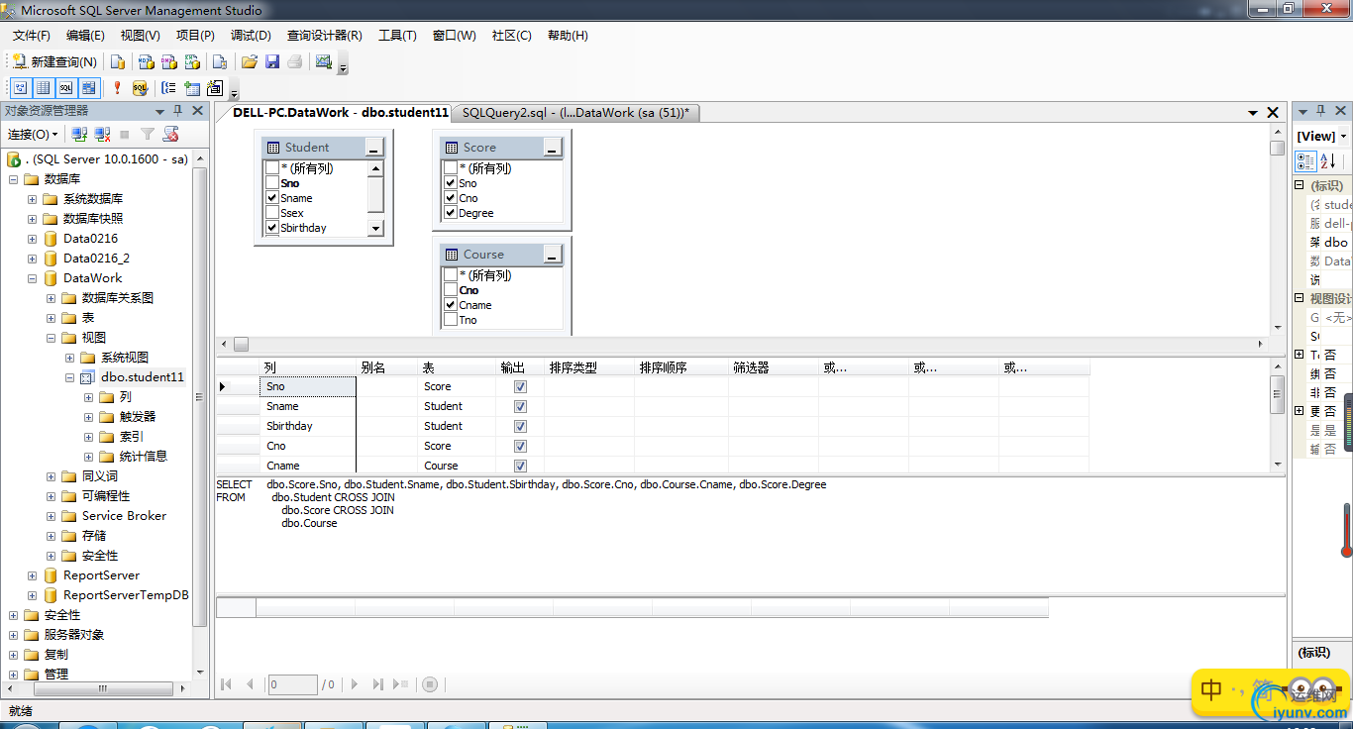The image size is (1353, 729).
Task: Open the 工具(T) menu
Action: click(397, 35)
